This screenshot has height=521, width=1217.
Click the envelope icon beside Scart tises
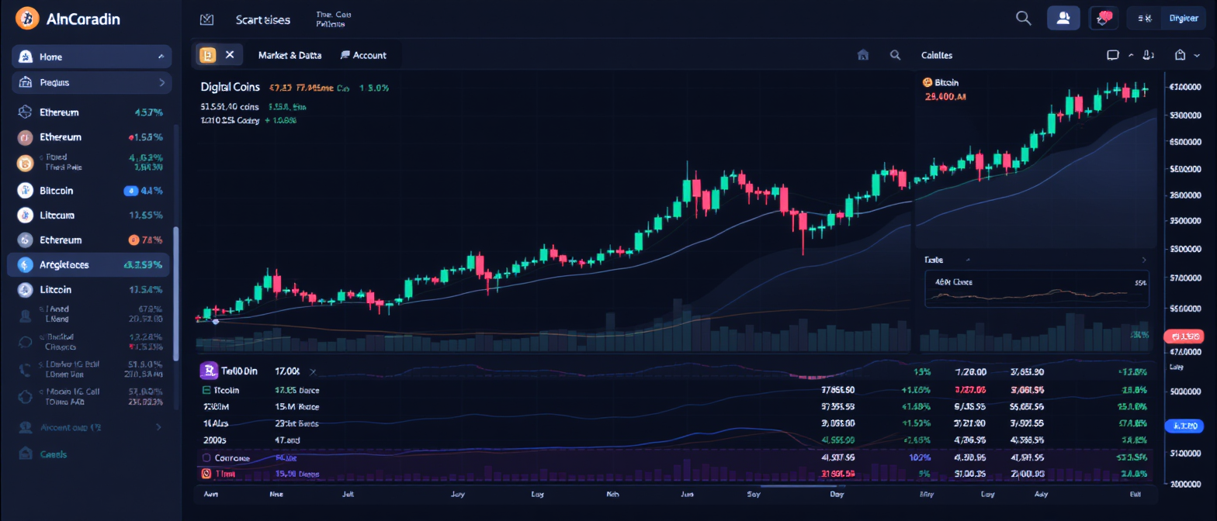point(206,19)
